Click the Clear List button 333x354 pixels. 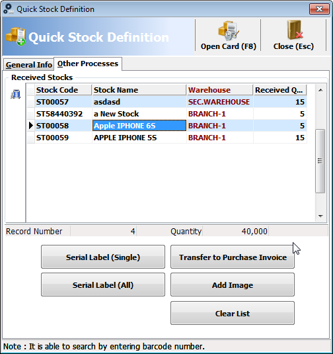coord(233,313)
